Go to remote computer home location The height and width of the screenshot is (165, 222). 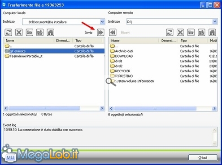click(x=212, y=32)
